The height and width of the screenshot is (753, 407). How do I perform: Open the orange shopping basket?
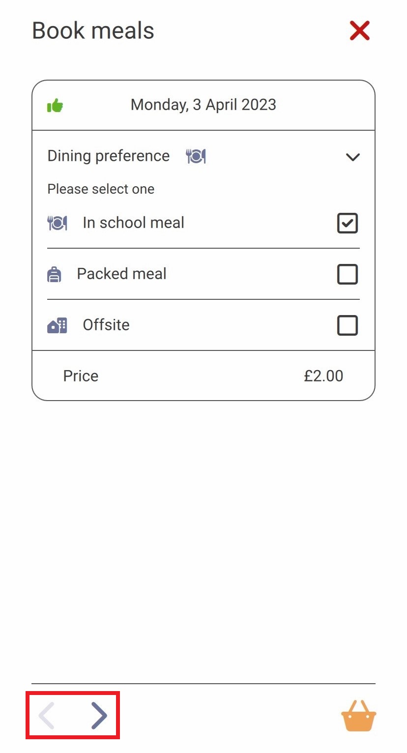(x=359, y=716)
